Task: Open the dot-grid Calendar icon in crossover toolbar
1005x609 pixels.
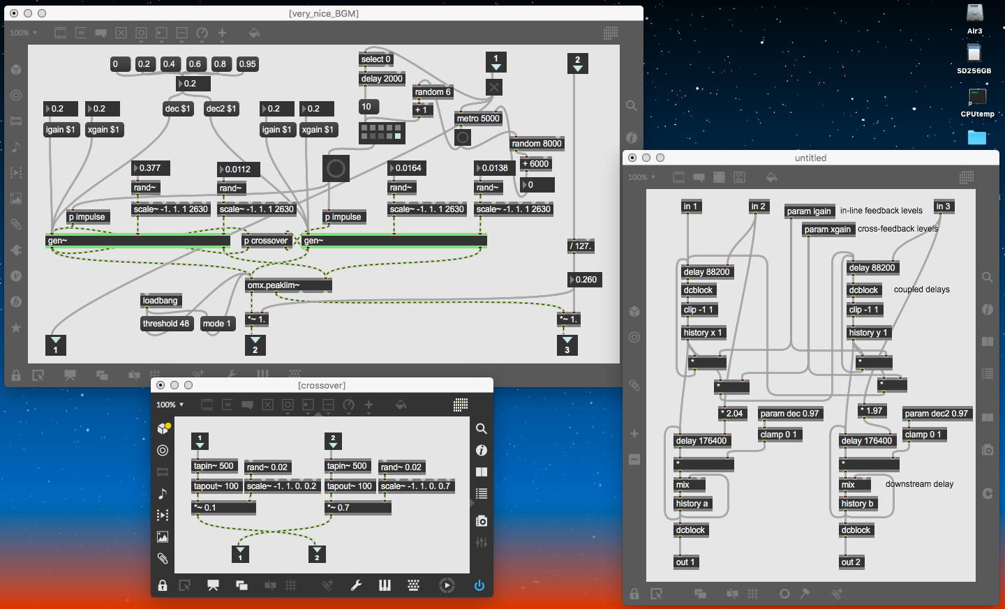Action: [461, 405]
